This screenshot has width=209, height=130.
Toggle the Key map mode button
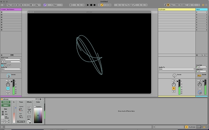click(171, 5)
